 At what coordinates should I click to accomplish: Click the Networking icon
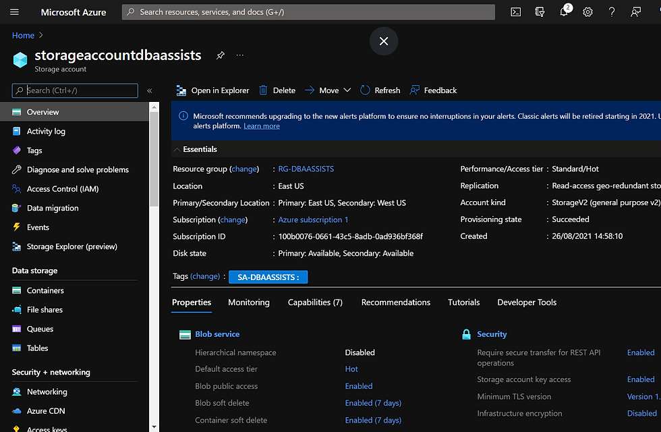[x=16, y=391]
